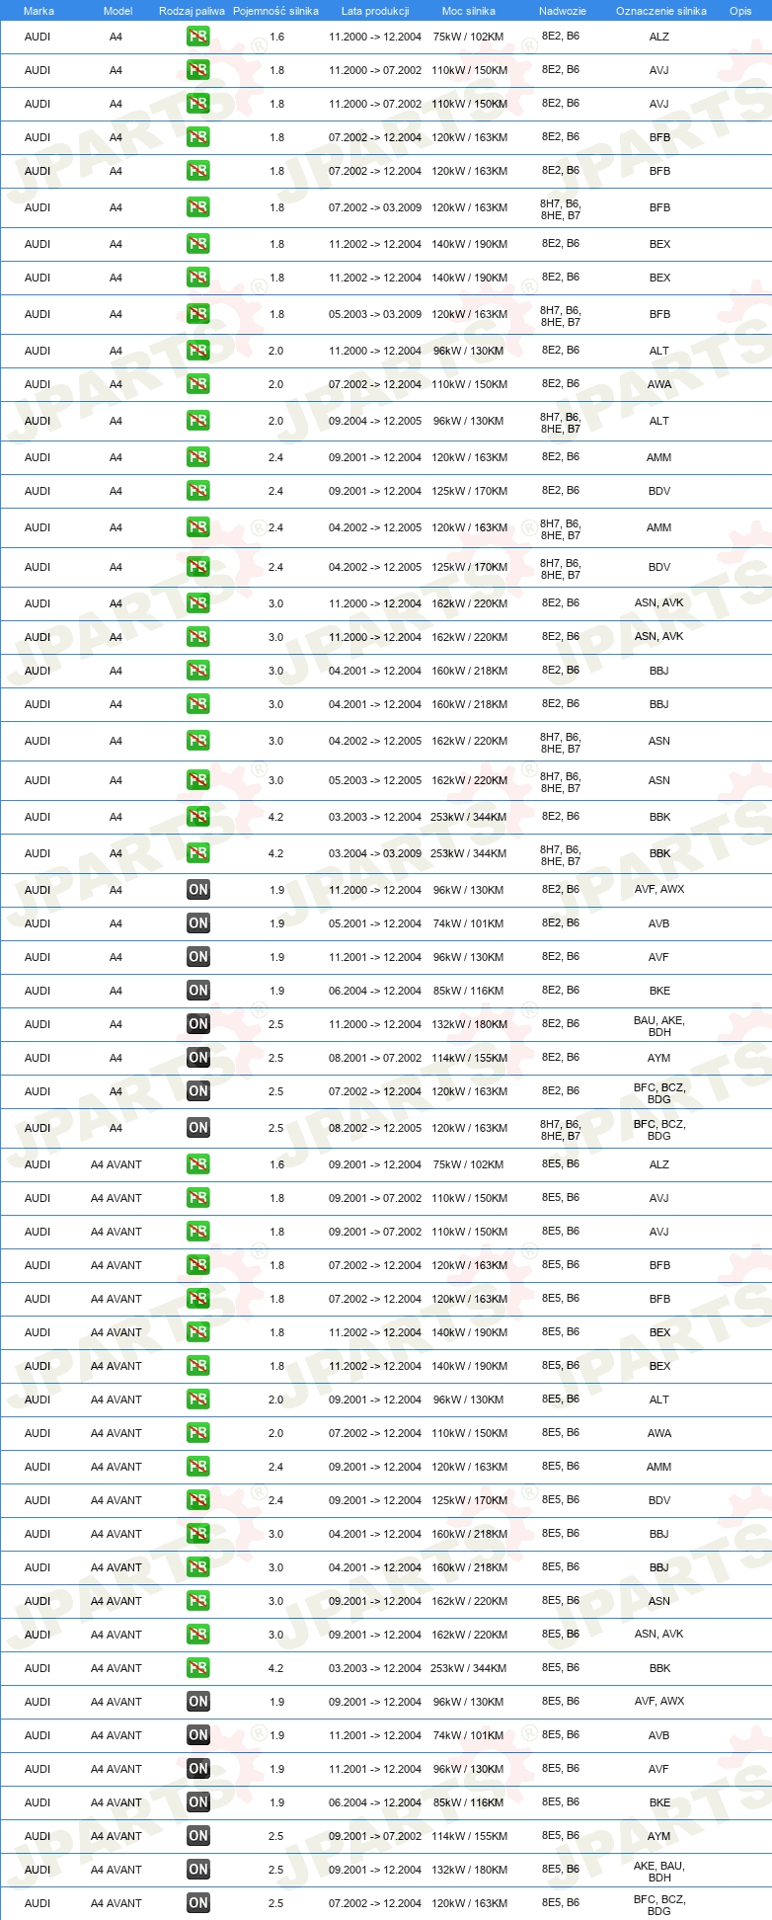Click capacity "4.2" in the A4 AVANT BBK row
Screen dimensions: 772x1920
coord(276,1668)
